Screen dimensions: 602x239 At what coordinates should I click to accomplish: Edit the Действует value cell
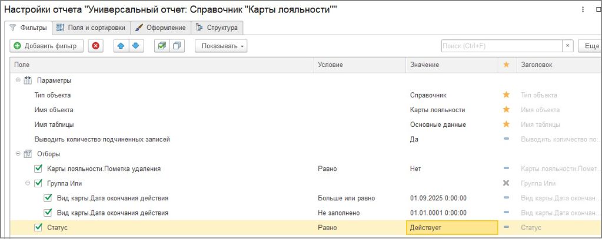(452, 227)
